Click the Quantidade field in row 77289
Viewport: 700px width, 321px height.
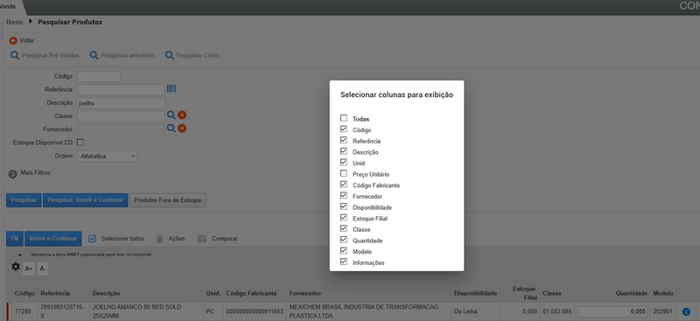612,311
